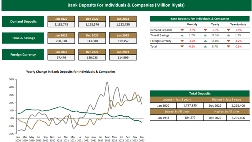This screenshot has width=252, height=142.
Task: Click the 1,757,835 cell in Total Deposits
Action: (190, 106)
